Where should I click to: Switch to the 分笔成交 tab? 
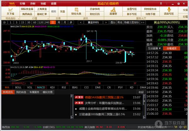coord(172,48)
